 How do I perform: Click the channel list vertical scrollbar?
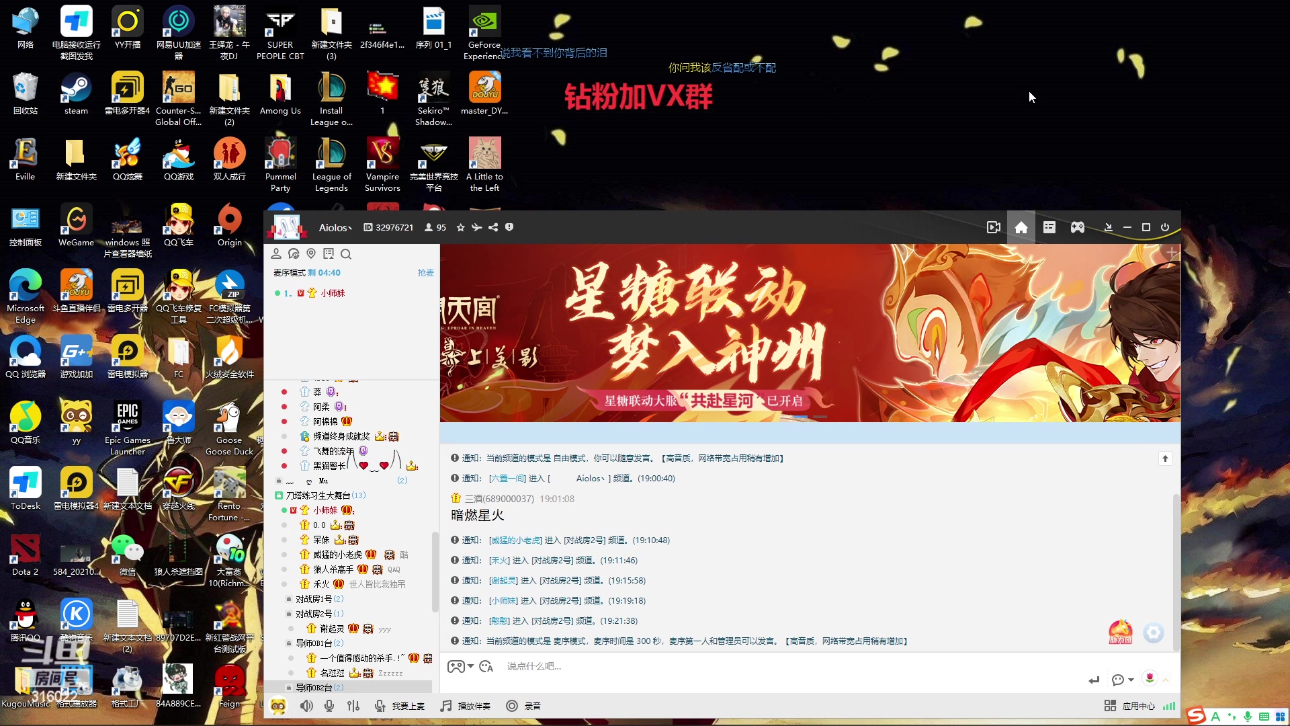[435, 571]
